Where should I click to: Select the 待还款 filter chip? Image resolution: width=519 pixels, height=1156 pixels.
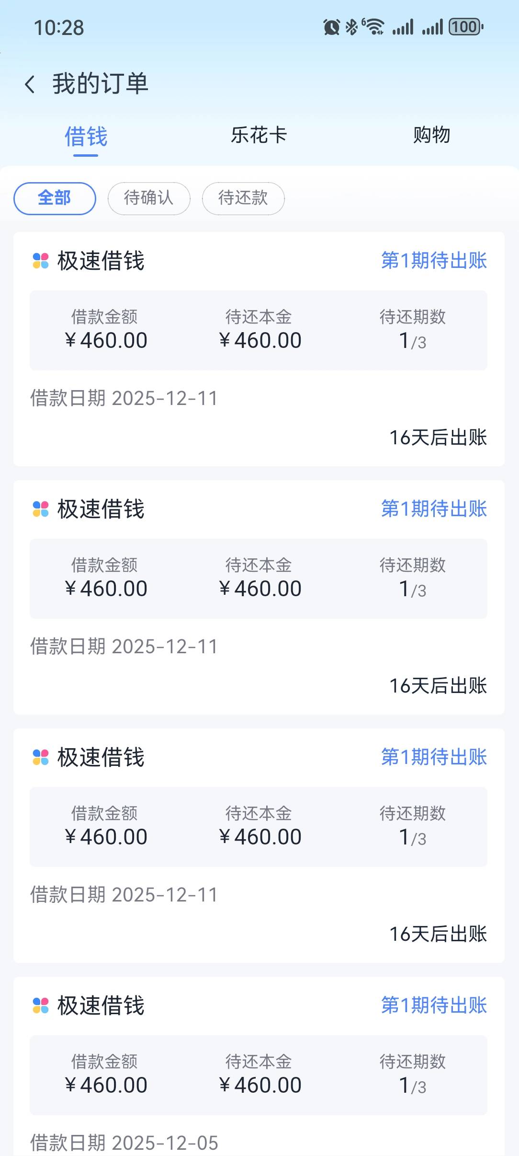pos(243,198)
